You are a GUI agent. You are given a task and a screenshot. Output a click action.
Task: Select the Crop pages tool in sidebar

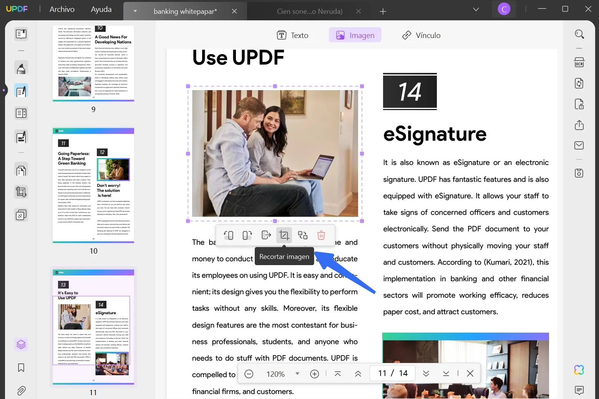click(21, 192)
